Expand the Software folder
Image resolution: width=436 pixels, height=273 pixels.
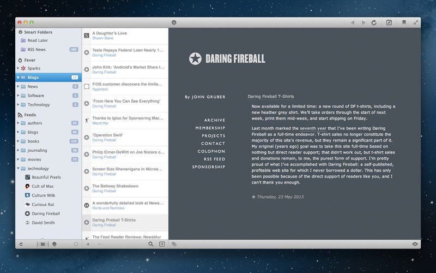click(18, 95)
